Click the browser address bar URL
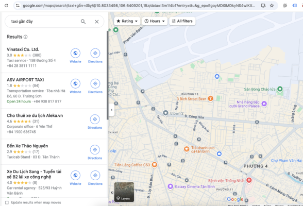The width and height of the screenshot is (303, 206). click(x=139, y=6)
